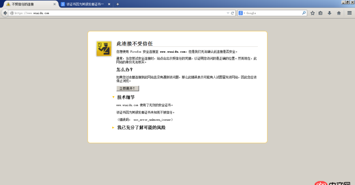Collapse the 技术细节 section

click(x=123, y=97)
